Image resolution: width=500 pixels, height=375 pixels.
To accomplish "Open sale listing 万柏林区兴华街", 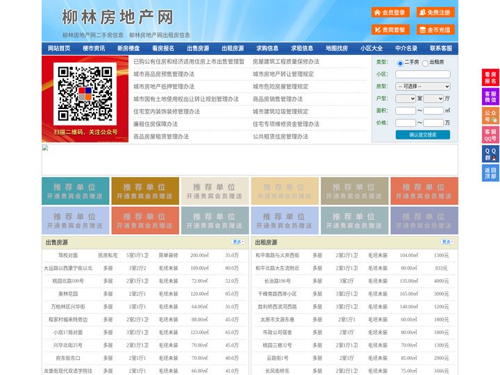I will (x=68, y=307).
